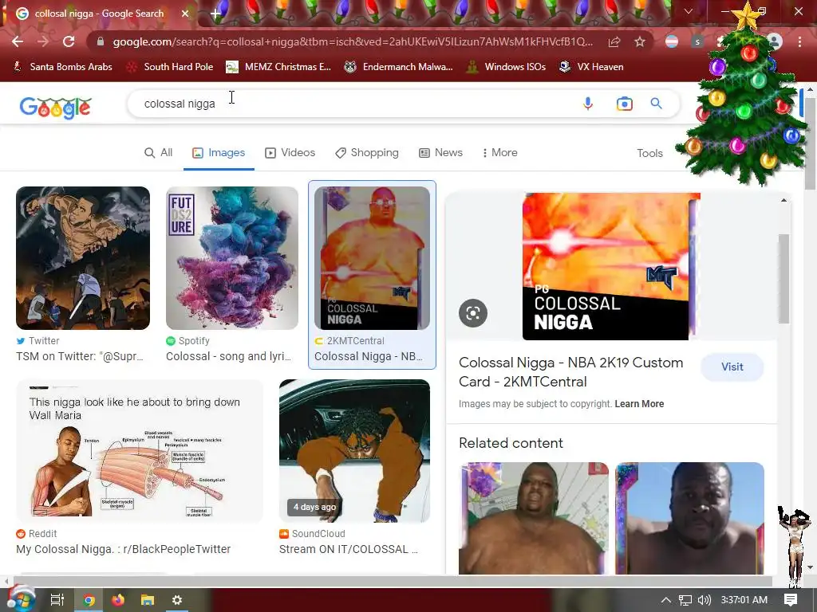This screenshot has width=817, height=612.
Task: Open Settings gear on the taskbar
Action: click(x=177, y=600)
